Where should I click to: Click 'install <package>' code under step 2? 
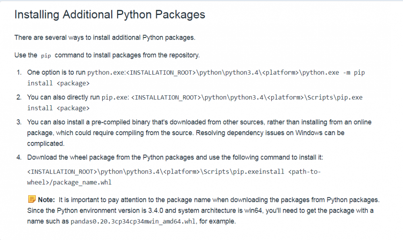(x=58, y=108)
